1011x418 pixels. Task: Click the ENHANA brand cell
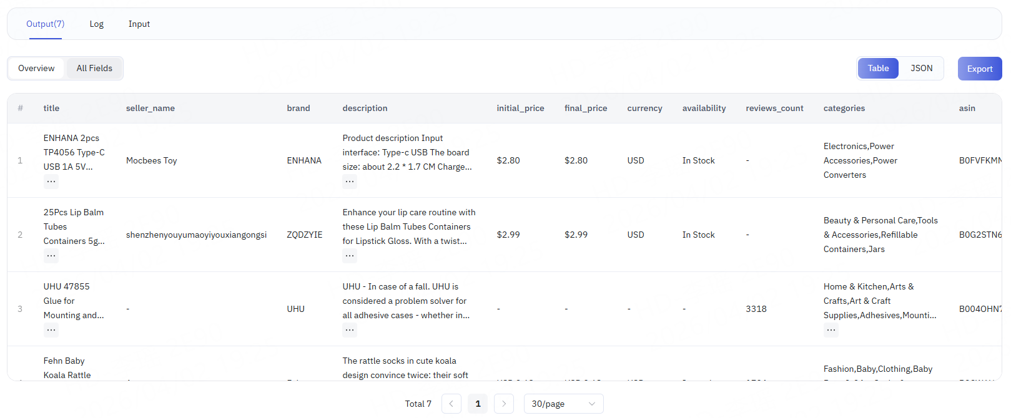pos(304,160)
